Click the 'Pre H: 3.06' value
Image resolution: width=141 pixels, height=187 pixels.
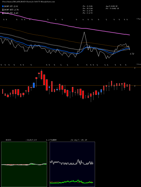coord(88,8)
